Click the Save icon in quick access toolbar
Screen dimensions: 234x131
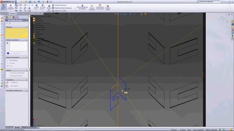tap(30, 2)
